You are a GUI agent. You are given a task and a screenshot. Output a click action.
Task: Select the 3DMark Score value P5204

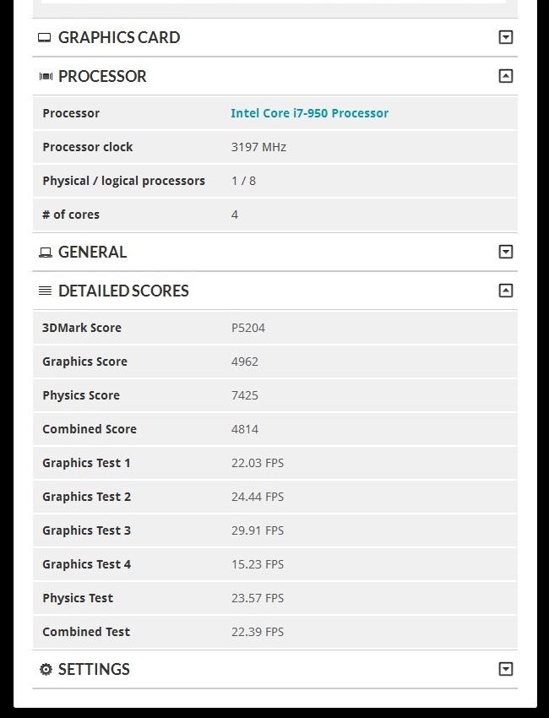pos(248,328)
